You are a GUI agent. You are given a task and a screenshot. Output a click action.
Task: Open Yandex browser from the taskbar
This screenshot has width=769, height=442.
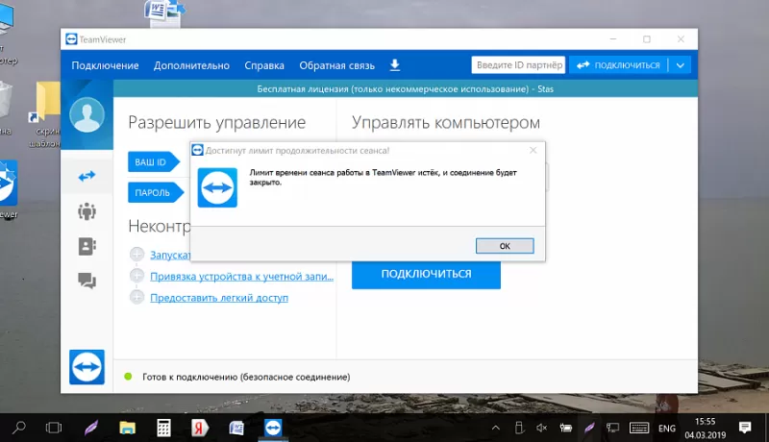[200, 428]
